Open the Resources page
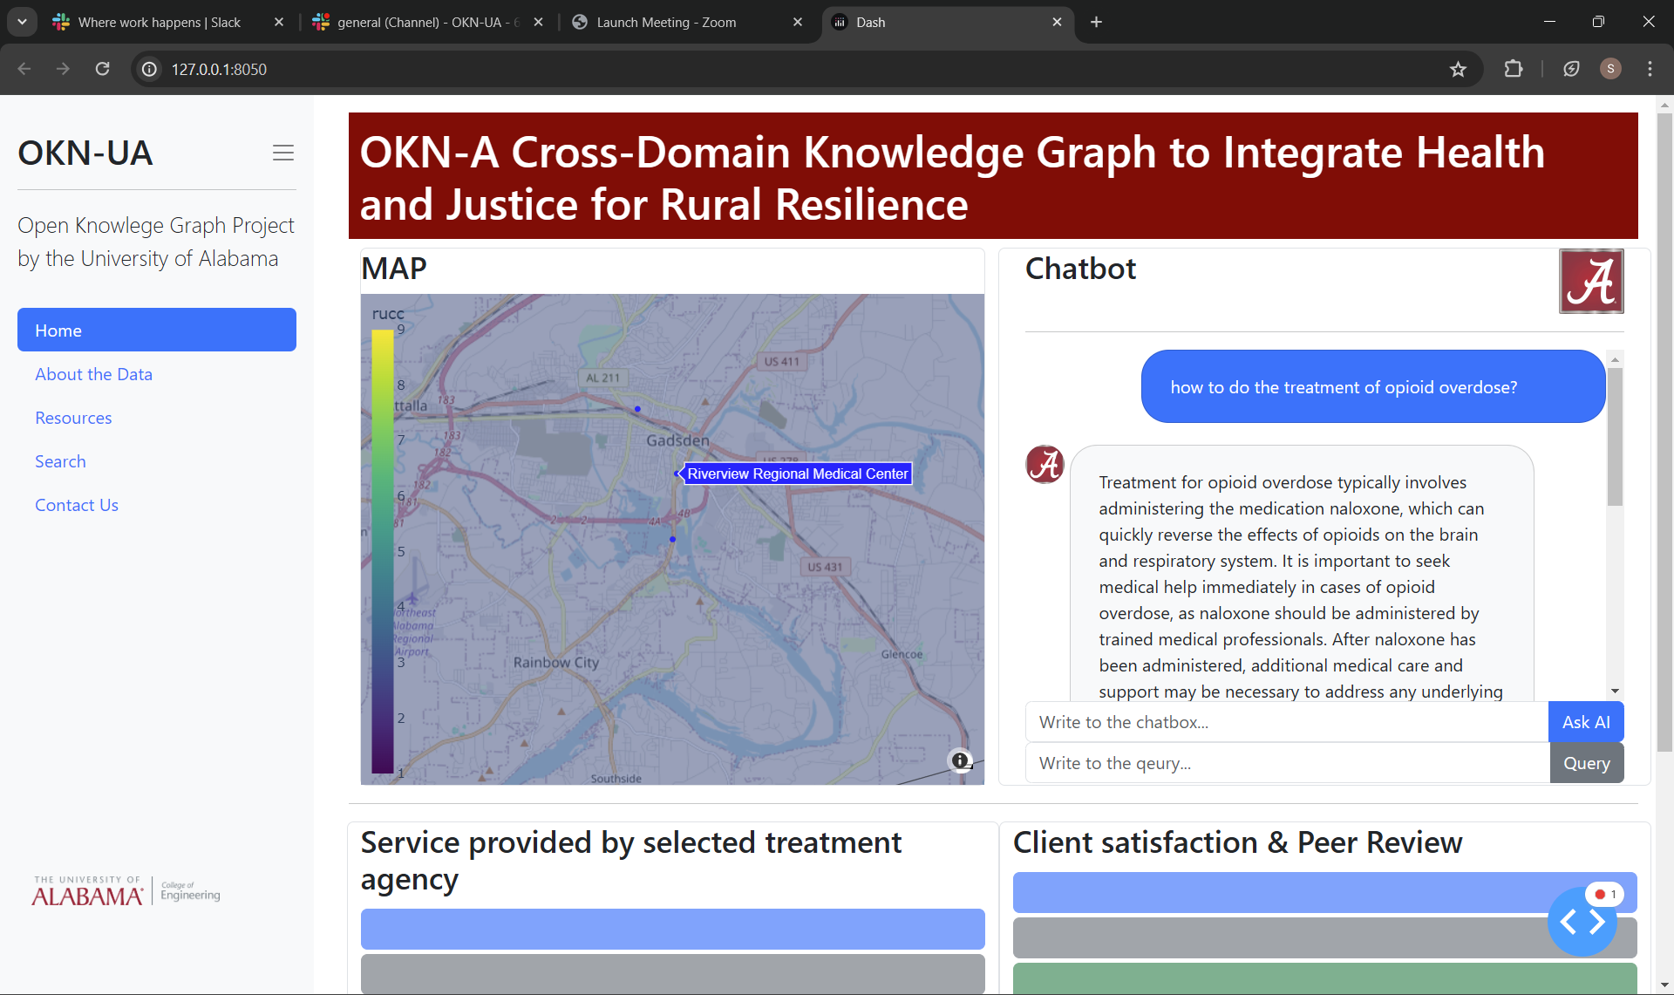 click(73, 418)
